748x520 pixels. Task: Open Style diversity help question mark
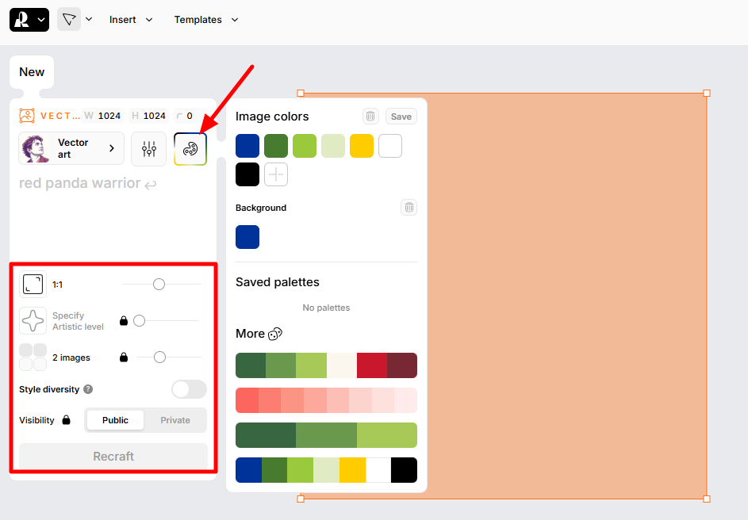(x=88, y=389)
